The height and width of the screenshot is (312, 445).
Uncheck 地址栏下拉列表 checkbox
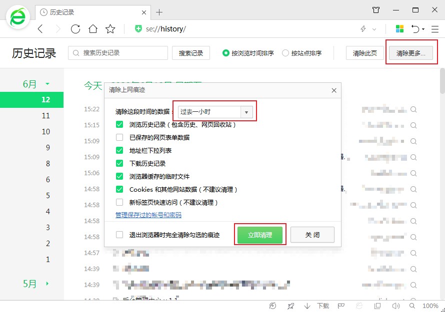pos(119,150)
